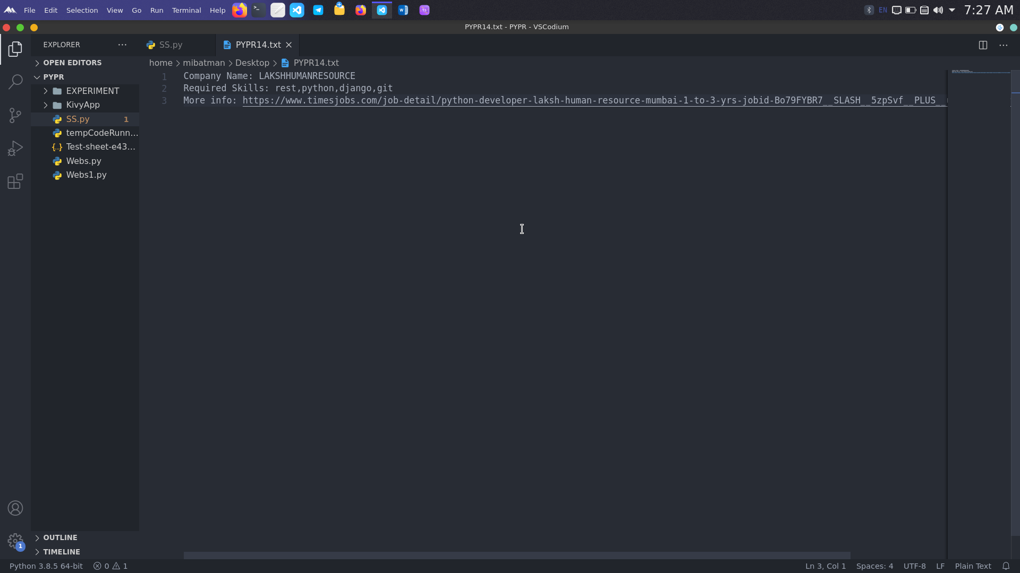Click the horizontal scrollbar in editor
The height and width of the screenshot is (573, 1020).
[516, 555]
